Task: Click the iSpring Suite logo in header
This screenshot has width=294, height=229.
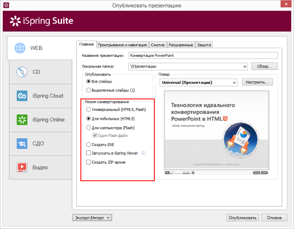Action: click(41, 21)
